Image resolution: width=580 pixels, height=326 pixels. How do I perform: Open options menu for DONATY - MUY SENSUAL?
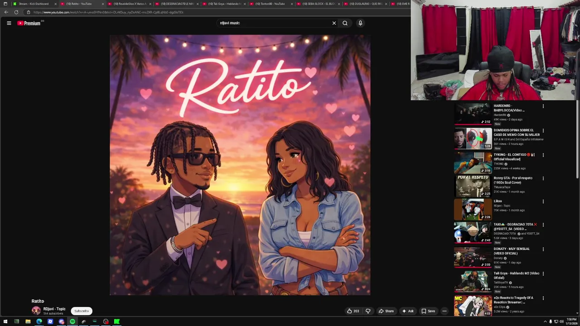coord(543,249)
